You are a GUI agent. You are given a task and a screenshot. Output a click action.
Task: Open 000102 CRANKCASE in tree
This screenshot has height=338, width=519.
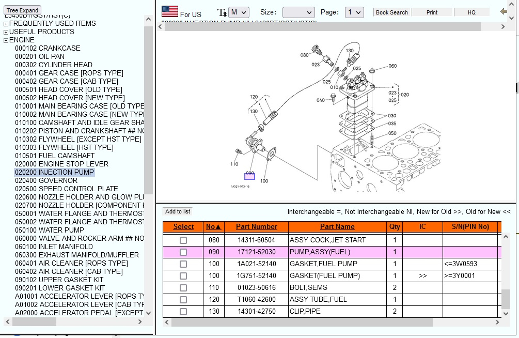point(48,49)
